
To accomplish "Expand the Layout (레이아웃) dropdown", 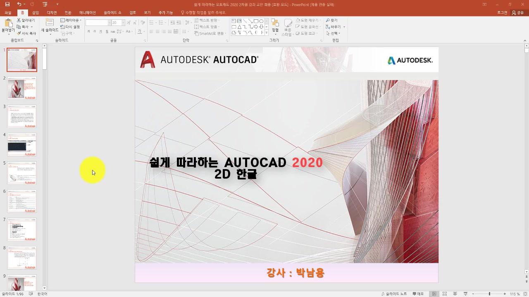I will pyautogui.click(x=71, y=20).
